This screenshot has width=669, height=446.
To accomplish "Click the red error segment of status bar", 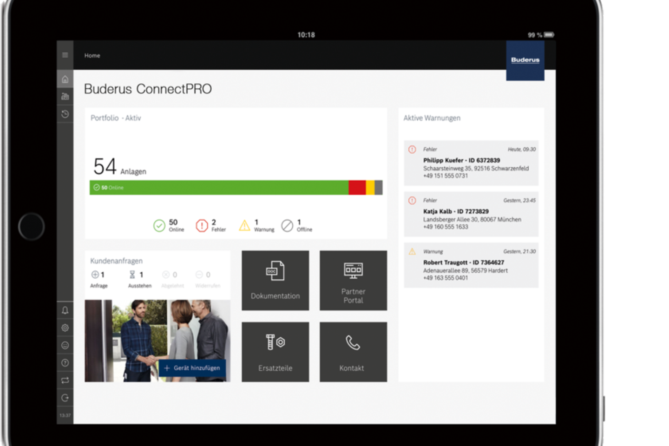I will (x=357, y=188).
